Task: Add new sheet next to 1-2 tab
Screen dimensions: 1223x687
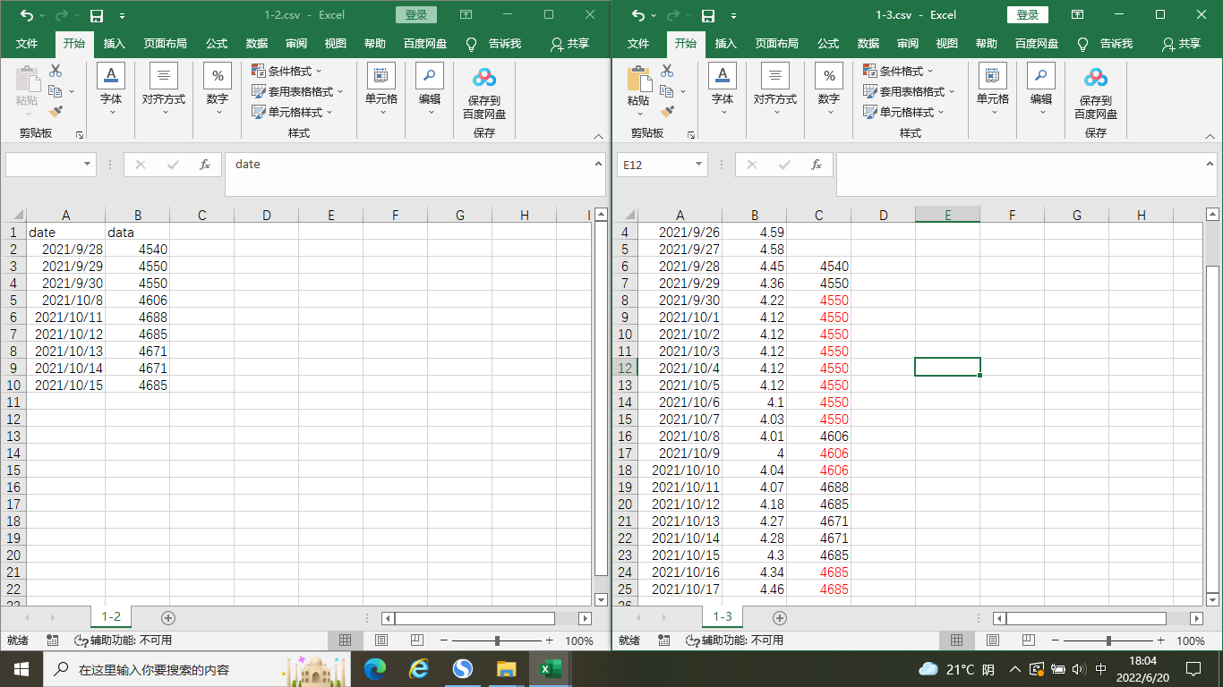Action: tap(167, 618)
